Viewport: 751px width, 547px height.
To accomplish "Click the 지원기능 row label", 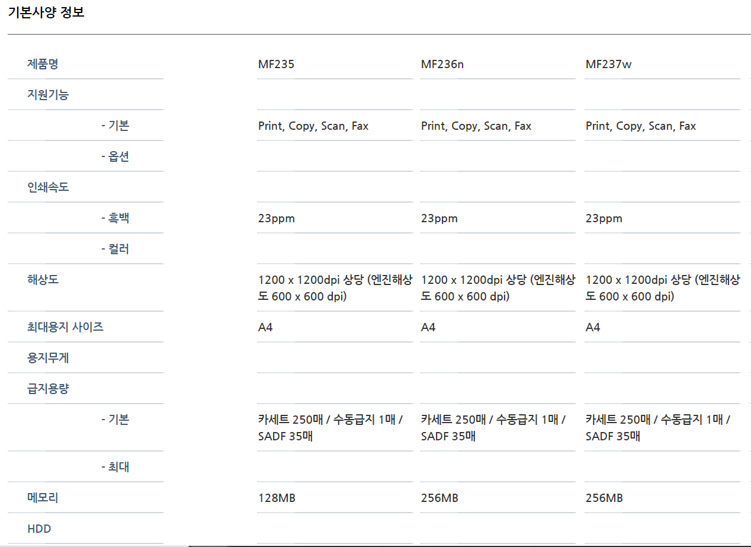I will tap(48, 95).
